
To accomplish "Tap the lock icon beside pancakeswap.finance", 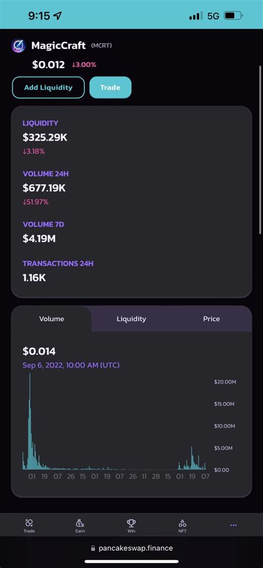I will pyautogui.click(x=93, y=549).
